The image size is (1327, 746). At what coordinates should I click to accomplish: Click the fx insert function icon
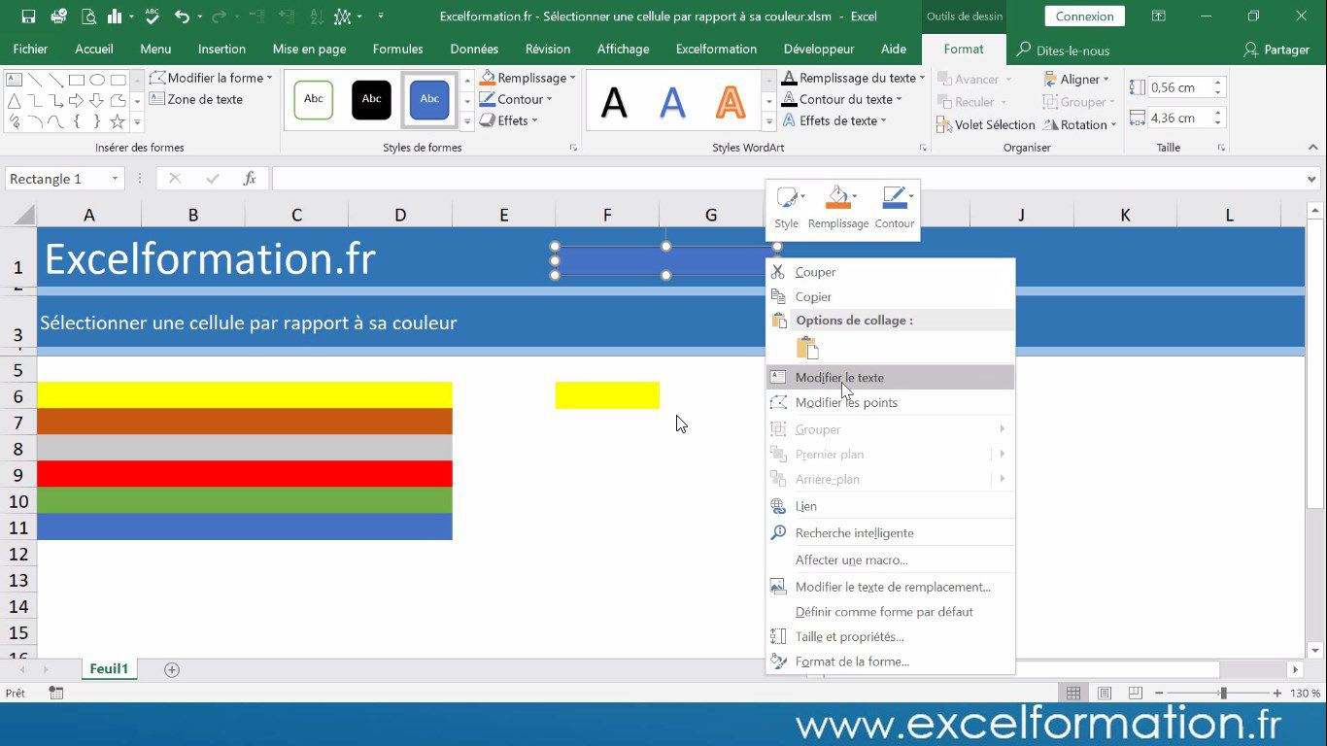click(250, 179)
